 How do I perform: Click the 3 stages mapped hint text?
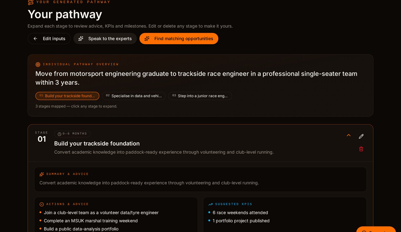point(76,106)
